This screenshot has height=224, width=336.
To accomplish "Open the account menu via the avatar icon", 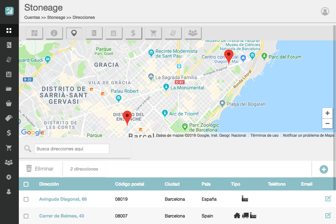I will (325, 11).
